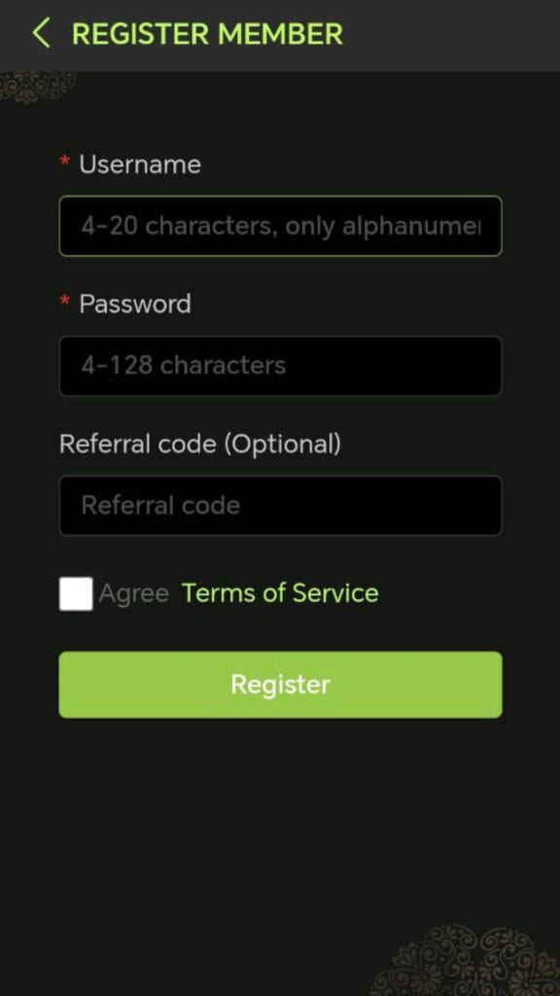Focus the 4-128 characters password box
Screen dimensions: 560x996
[280, 366]
